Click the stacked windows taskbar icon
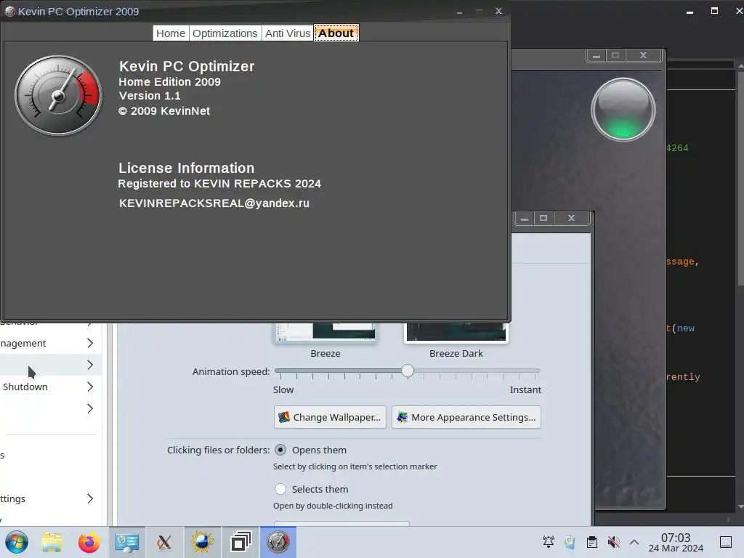This screenshot has width=744, height=558. [x=240, y=542]
